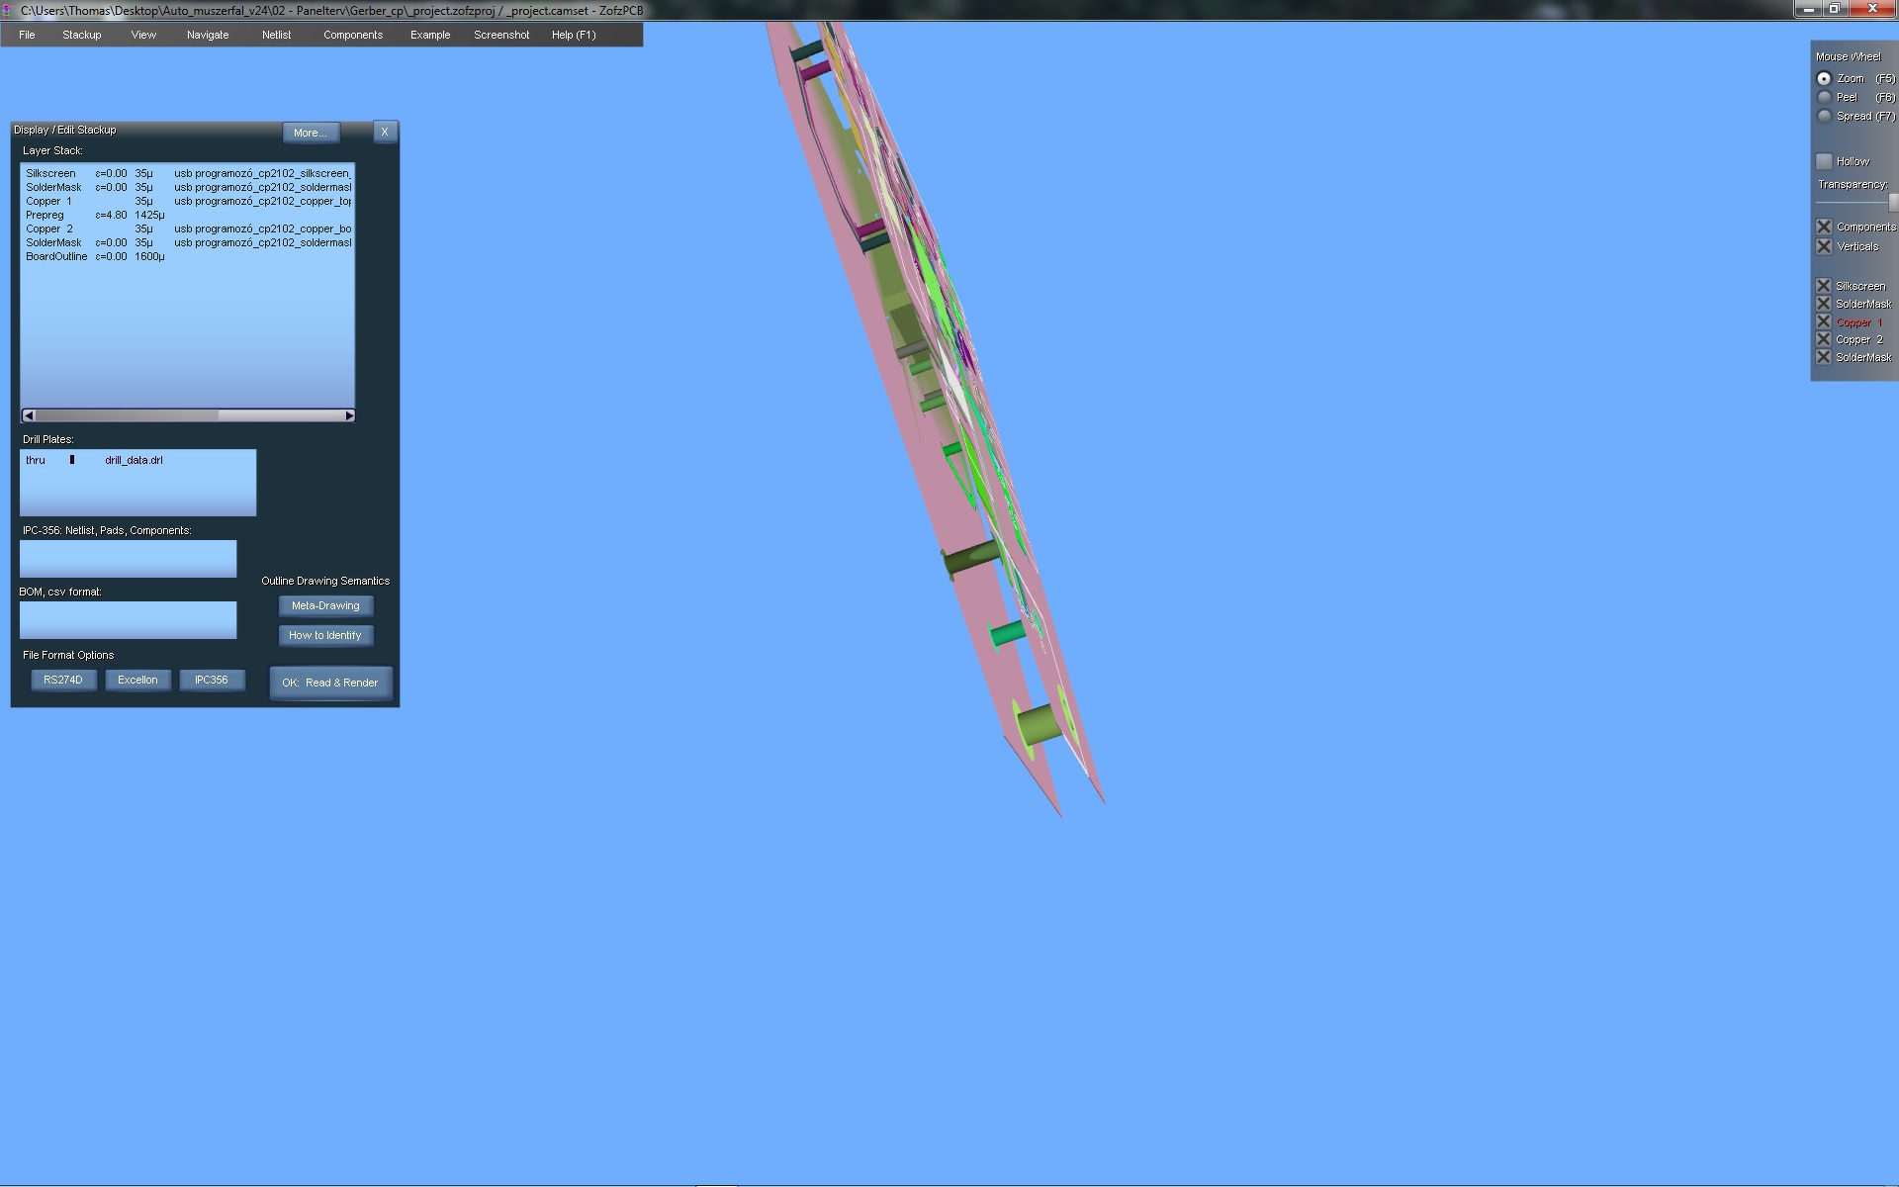This screenshot has width=1899, height=1187.
Task: Click the right scroll arrow of layer stack
Action: 349,415
